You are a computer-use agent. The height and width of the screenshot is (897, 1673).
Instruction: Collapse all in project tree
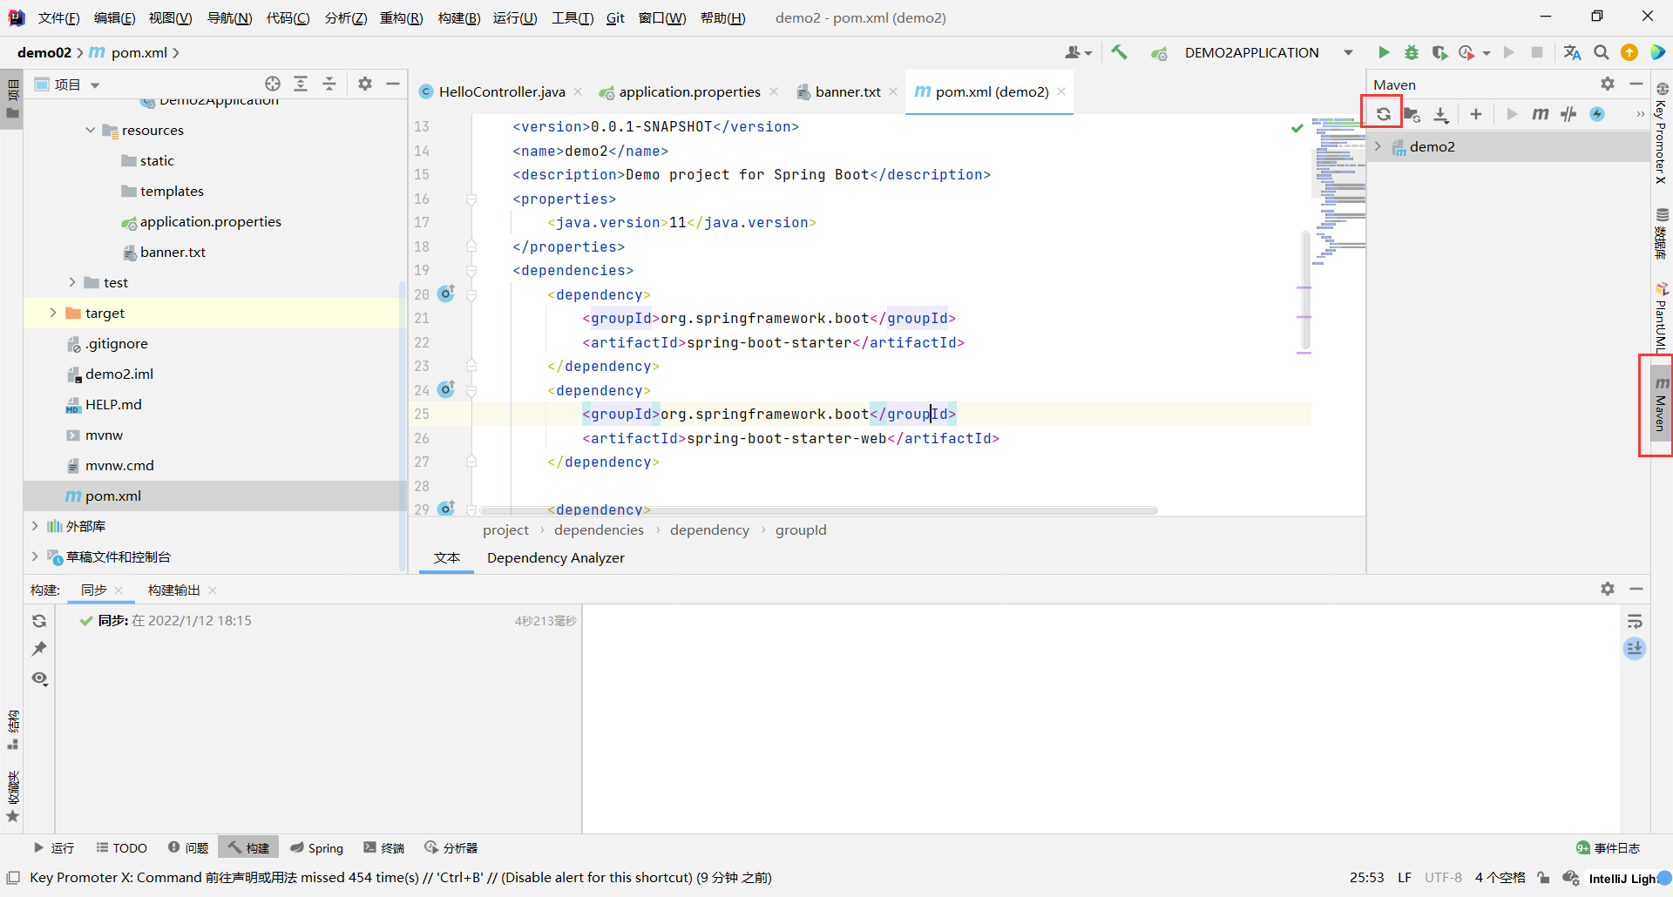329,84
